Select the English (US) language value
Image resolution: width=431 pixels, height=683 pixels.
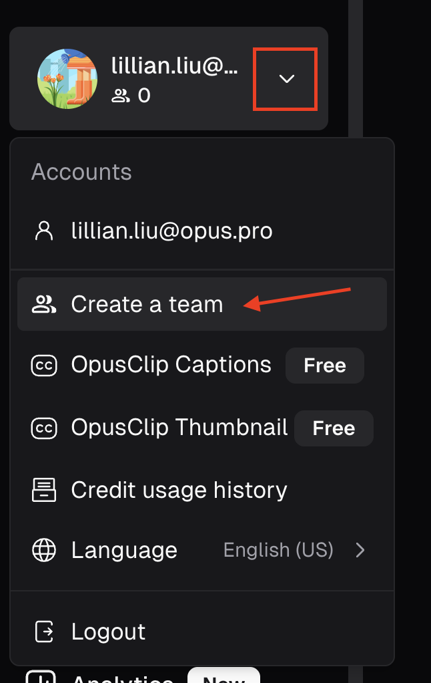tap(278, 550)
